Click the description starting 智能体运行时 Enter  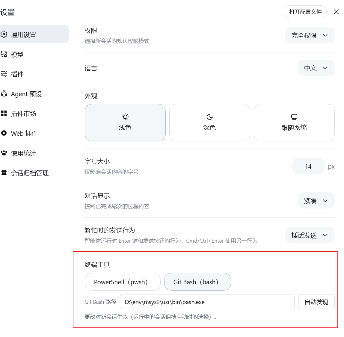171,241
